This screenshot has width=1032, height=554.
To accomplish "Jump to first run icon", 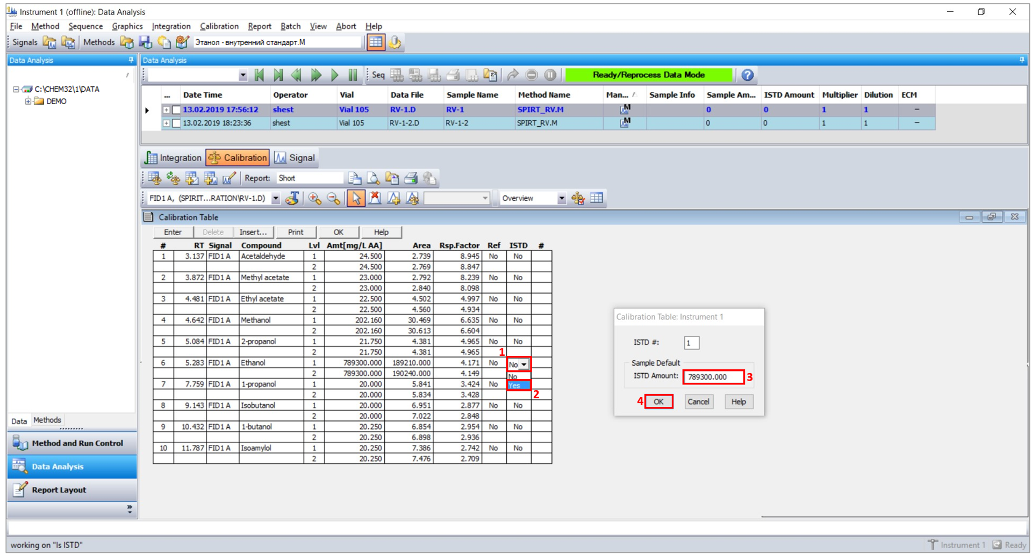I will pos(260,75).
